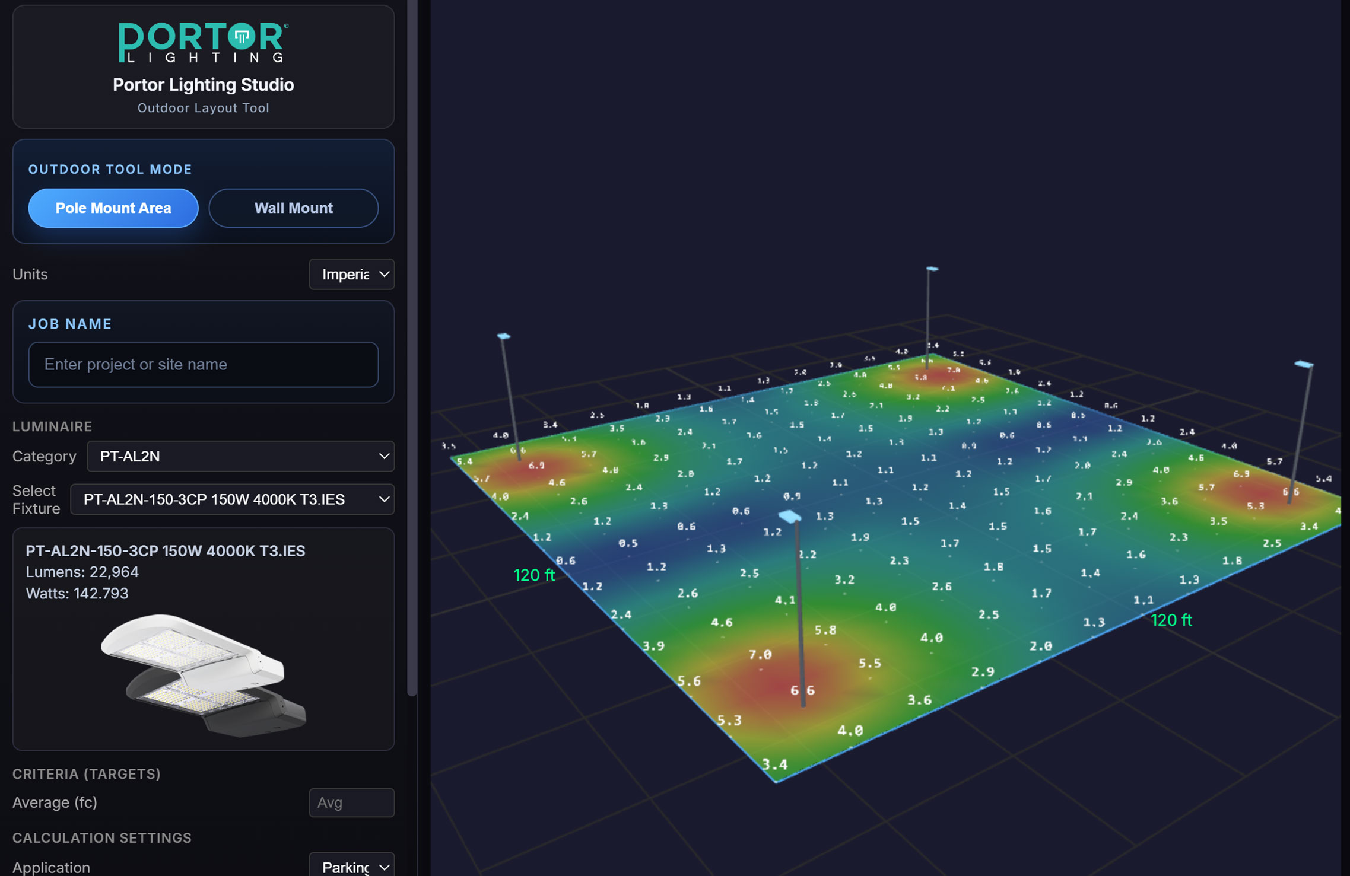This screenshot has width=1350, height=876.
Task: Click the front light pole shaft
Action: (799, 611)
